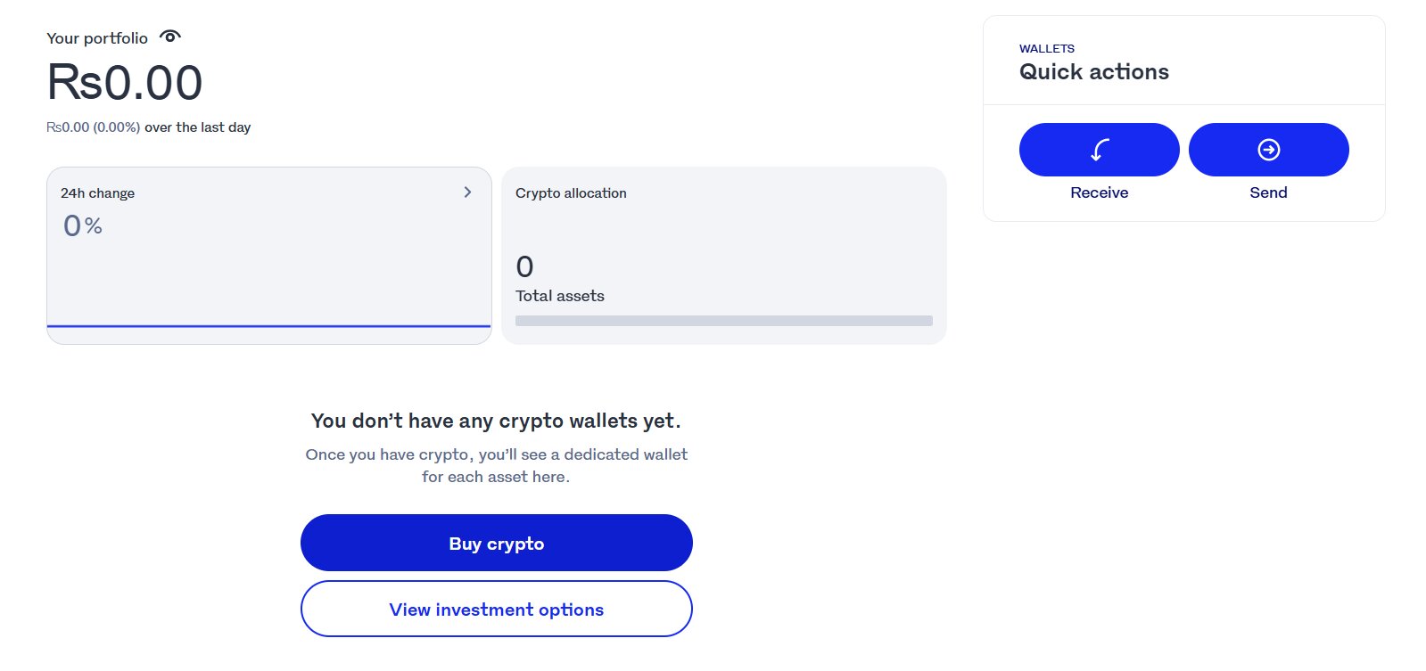Select the Crypto allocation card
The image size is (1426, 671).
click(x=722, y=256)
